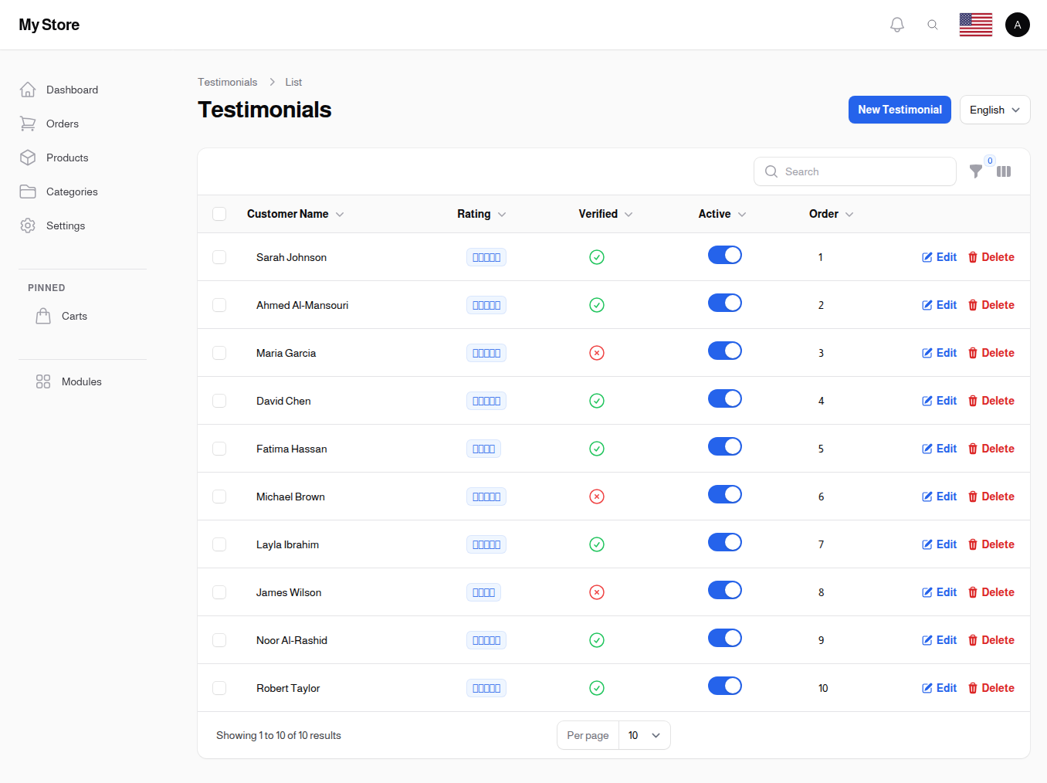Select the Orders sidebar icon
This screenshot has height=783, width=1047.
tap(28, 124)
